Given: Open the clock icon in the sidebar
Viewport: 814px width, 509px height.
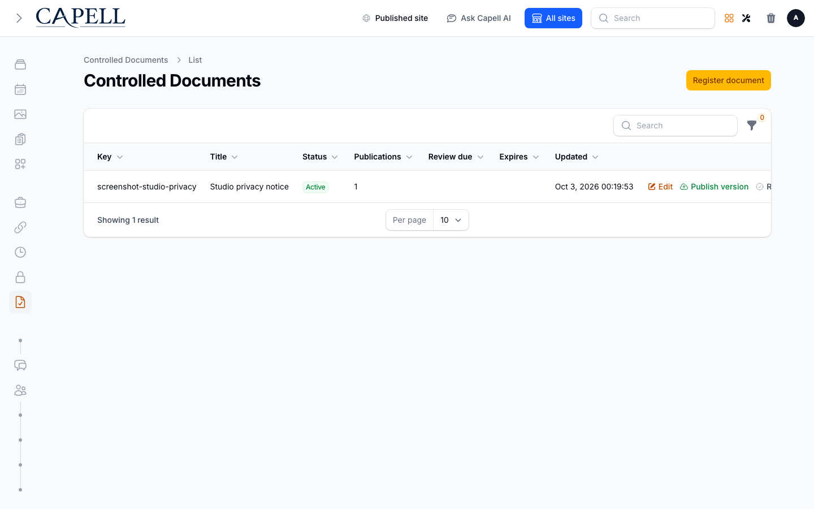Looking at the screenshot, I should tap(20, 252).
